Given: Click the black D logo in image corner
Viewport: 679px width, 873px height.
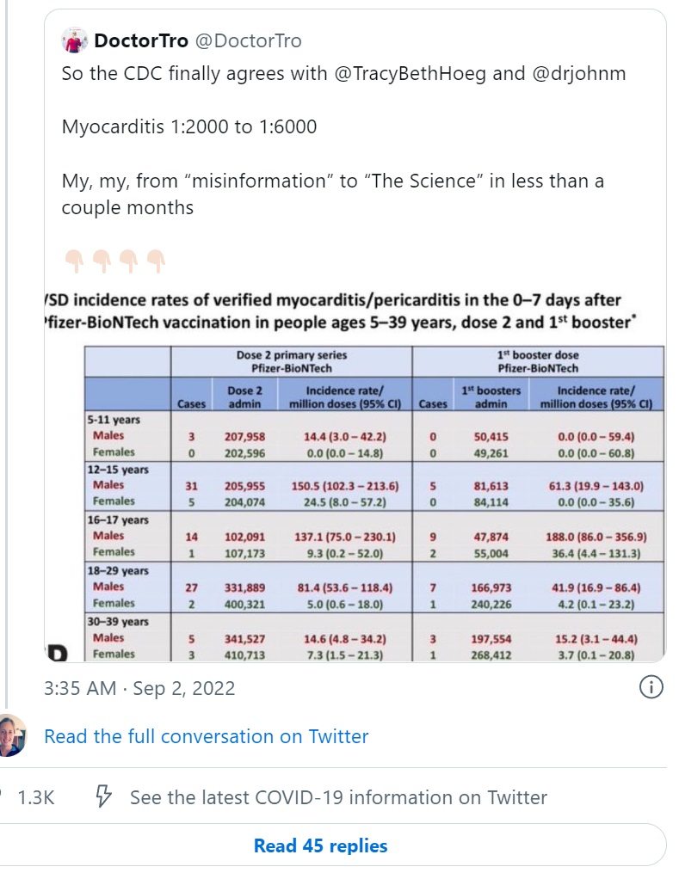Looking at the screenshot, I should click(x=58, y=652).
